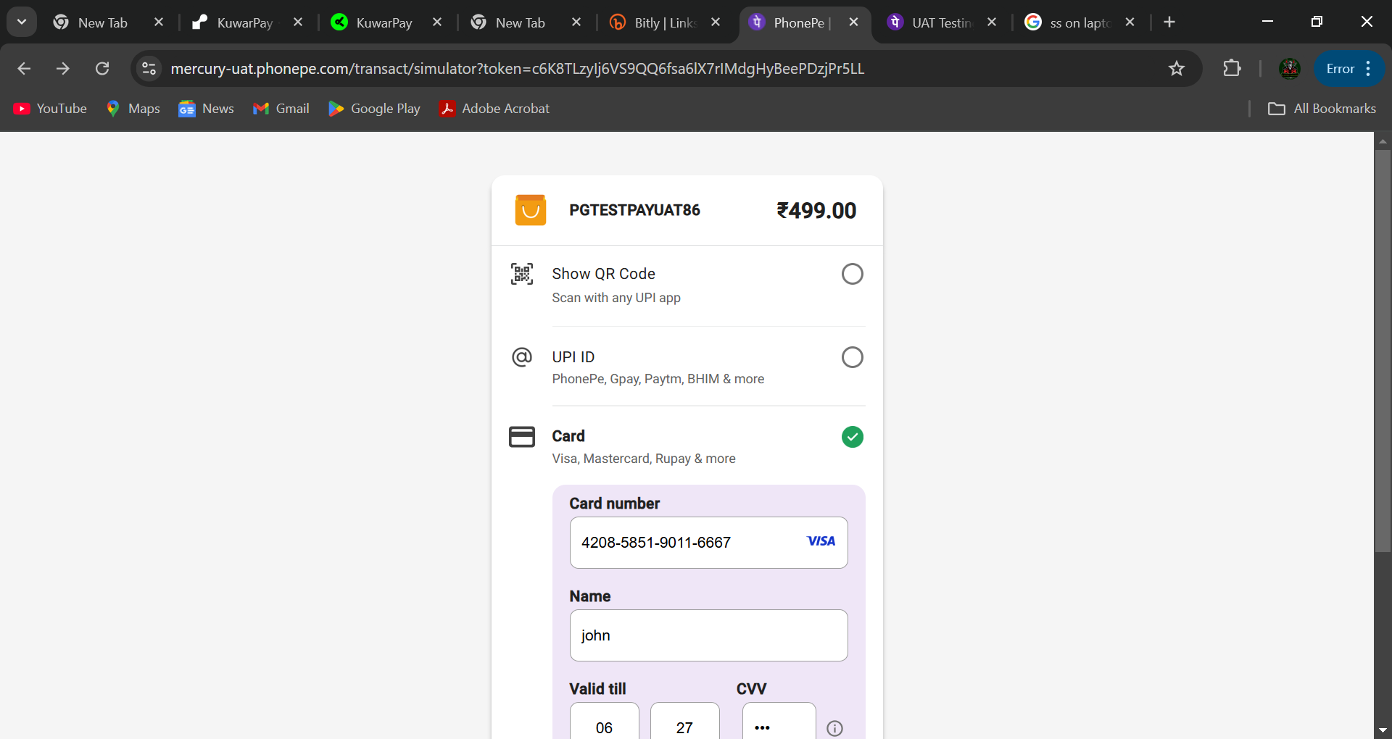The height and width of the screenshot is (739, 1392).
Task: Restore down the Chrome window
Action: (1317, 22)
